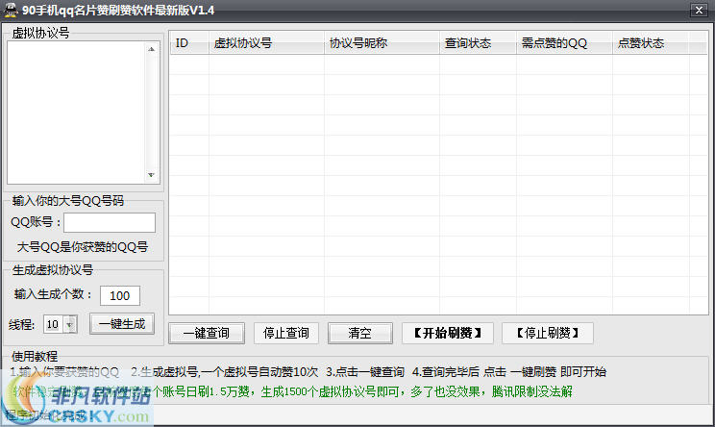Open the 线程 dropdown showing 10
Screen dimensions: 715x427
click(x=70, y=324)
